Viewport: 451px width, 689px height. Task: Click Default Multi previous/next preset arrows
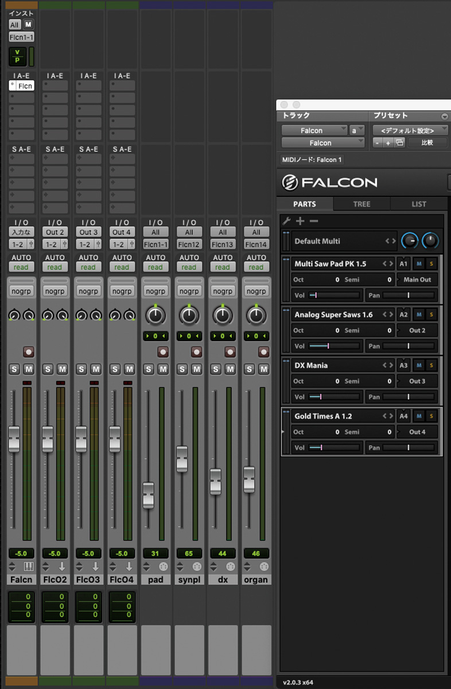[390, 241]
